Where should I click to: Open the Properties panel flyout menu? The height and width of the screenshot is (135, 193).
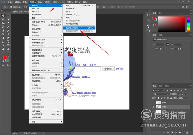point(191,35)
